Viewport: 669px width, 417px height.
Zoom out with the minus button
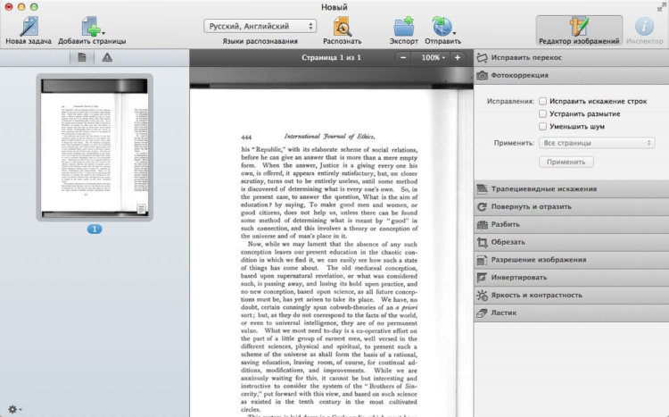[403, 57]
